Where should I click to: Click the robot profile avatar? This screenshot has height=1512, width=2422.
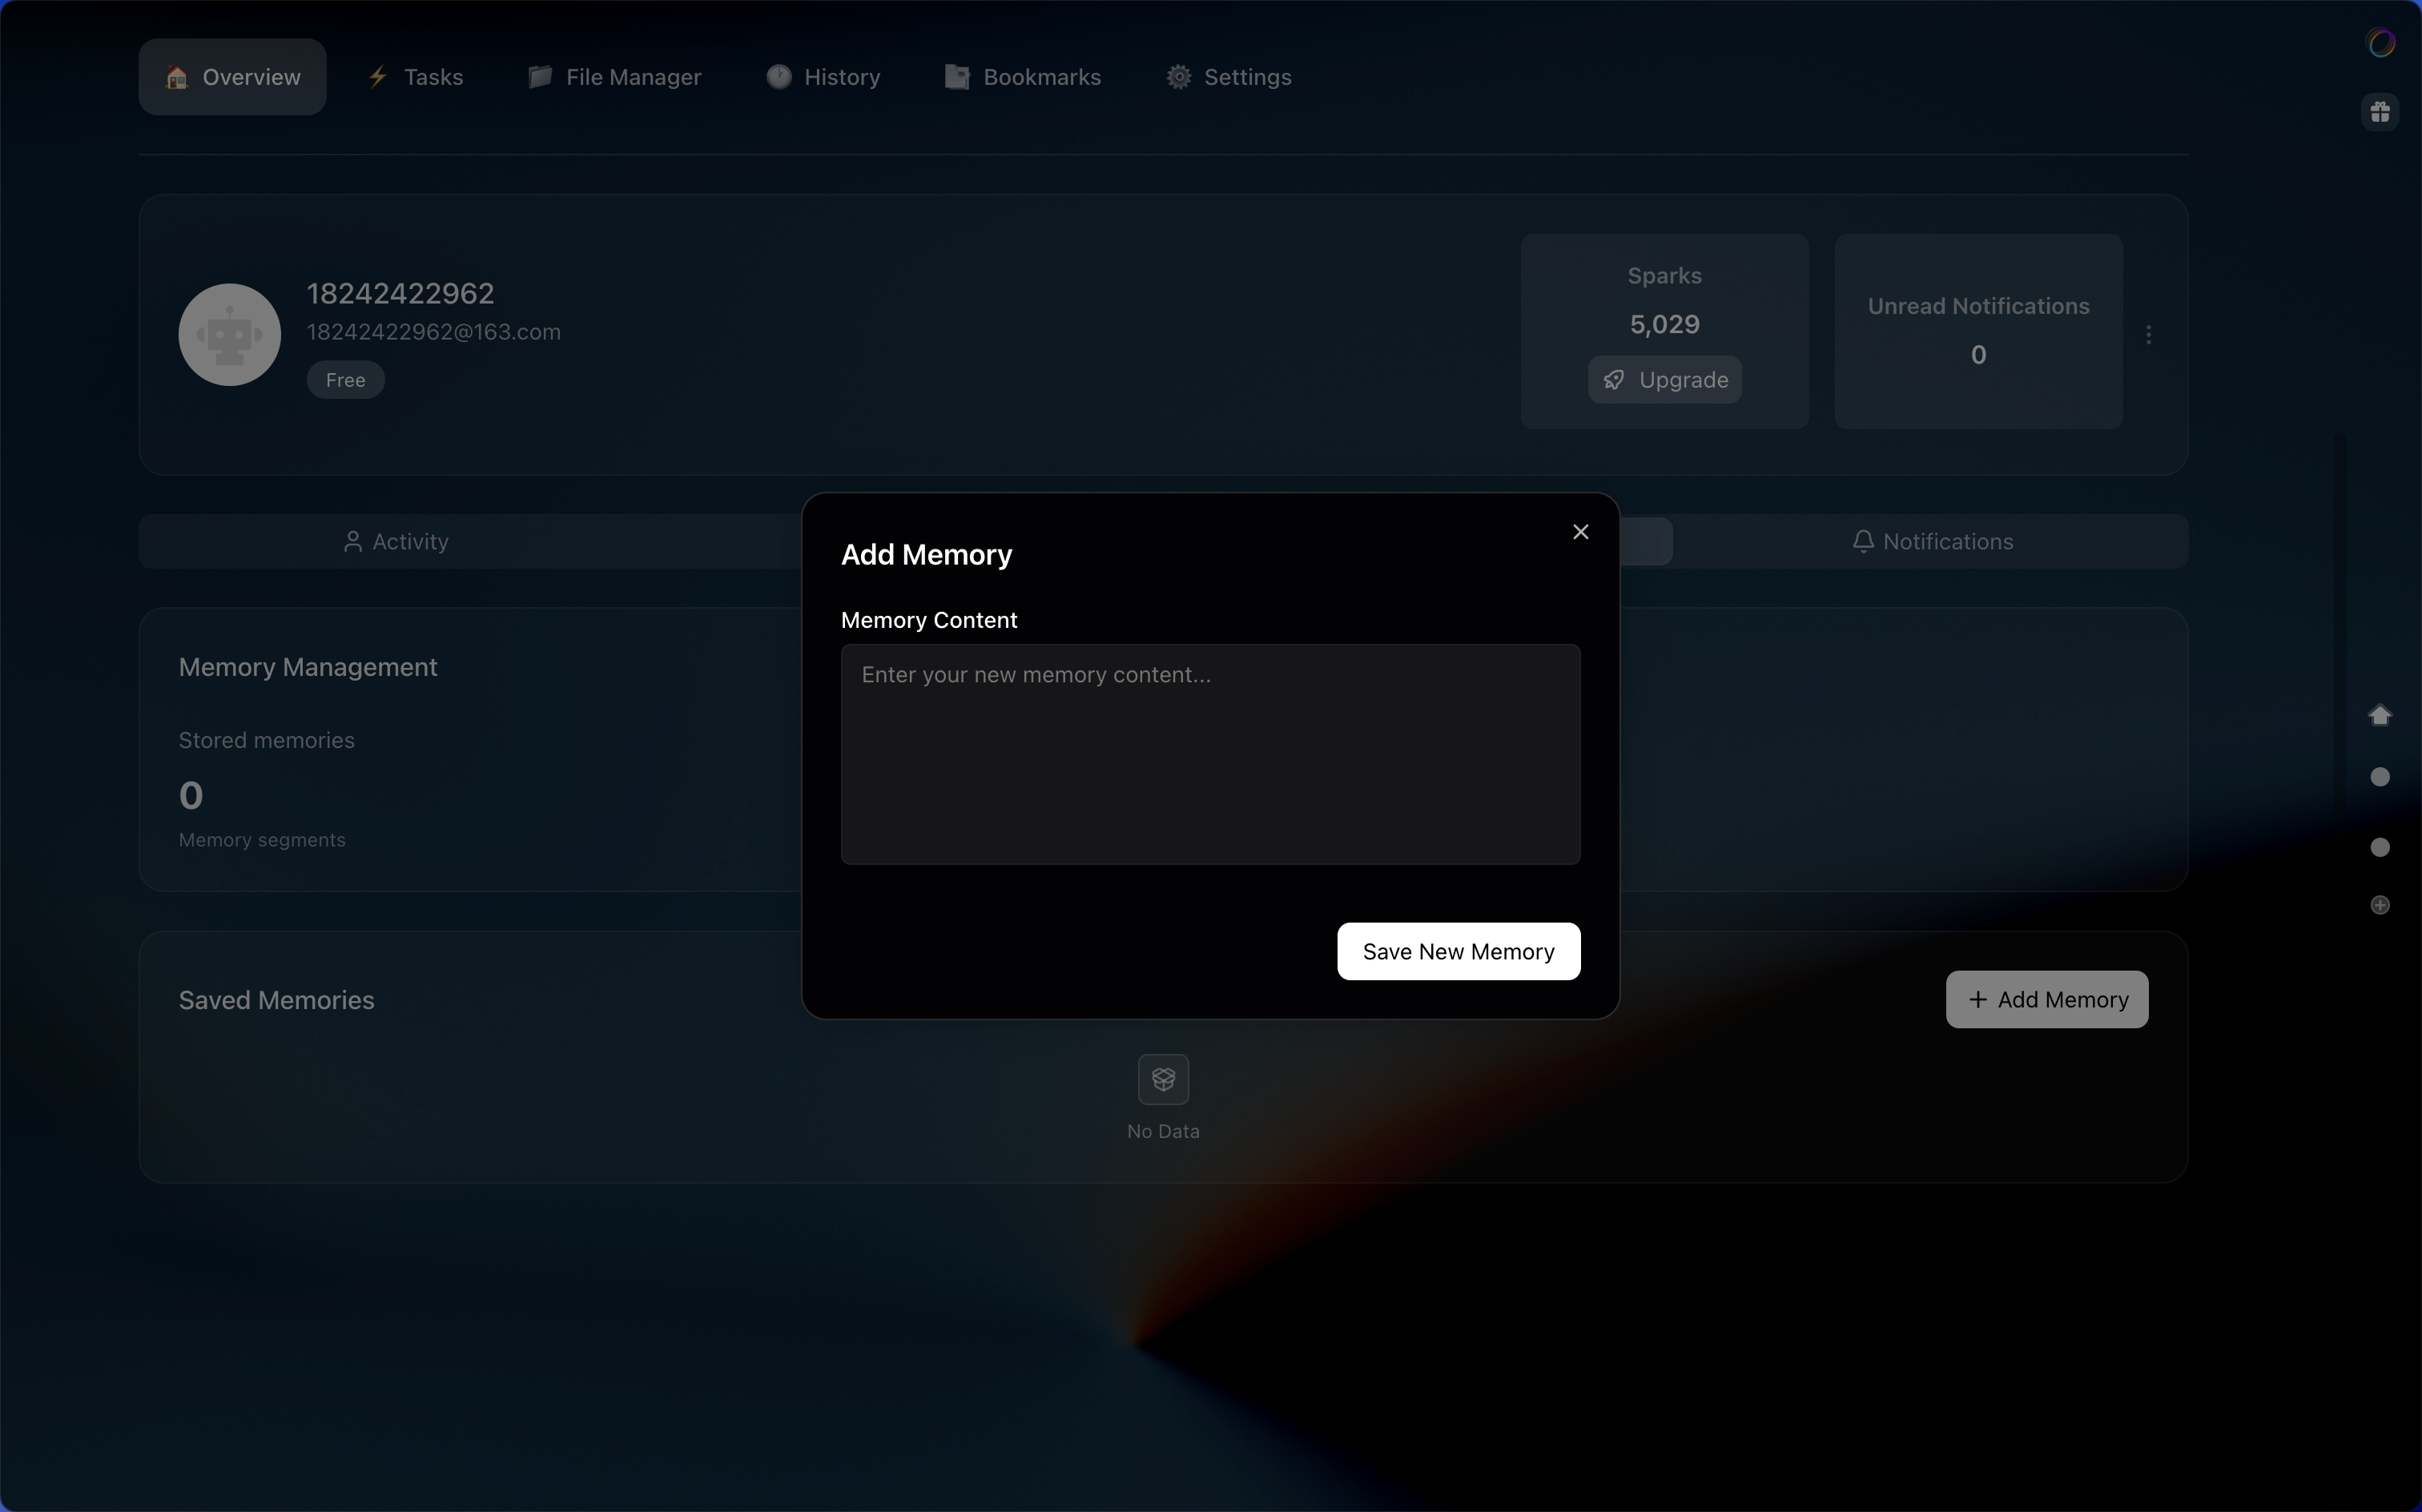229,334
